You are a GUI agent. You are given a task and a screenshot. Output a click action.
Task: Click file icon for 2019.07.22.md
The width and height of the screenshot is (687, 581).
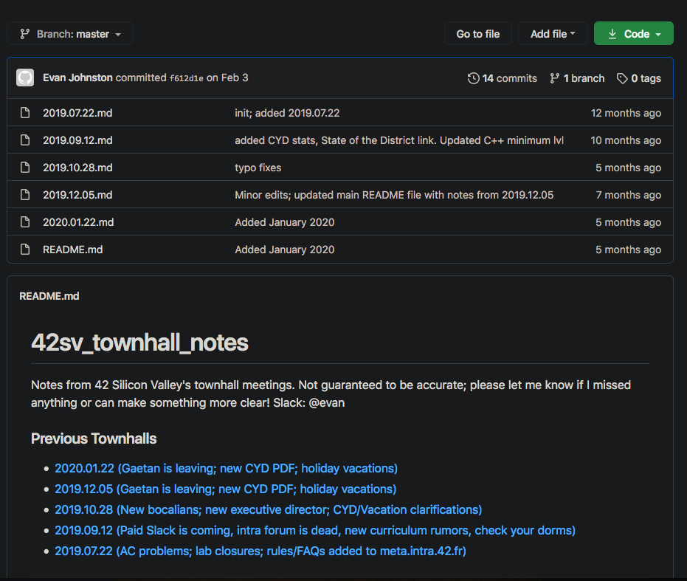(x=25, y=113)
